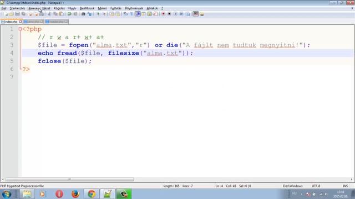Click the last yellow toolbar icon

202,14
